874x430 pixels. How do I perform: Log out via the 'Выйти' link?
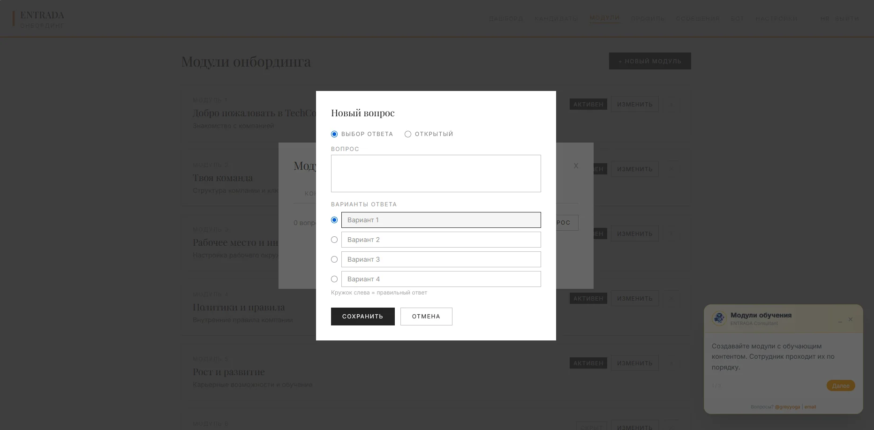[847, 19]
